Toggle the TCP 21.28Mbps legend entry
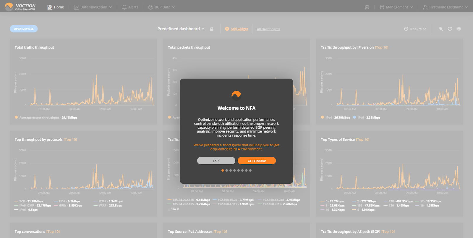Image resolution: width=473 pixels, height=238 pixels. tap(29, 201)
